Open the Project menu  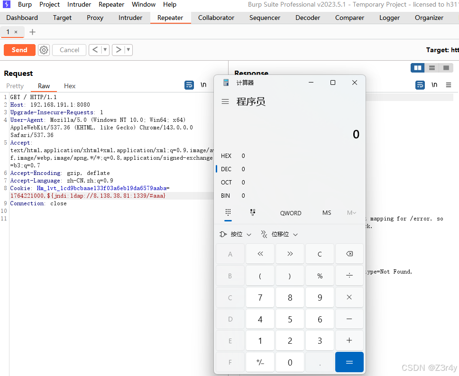49,4
